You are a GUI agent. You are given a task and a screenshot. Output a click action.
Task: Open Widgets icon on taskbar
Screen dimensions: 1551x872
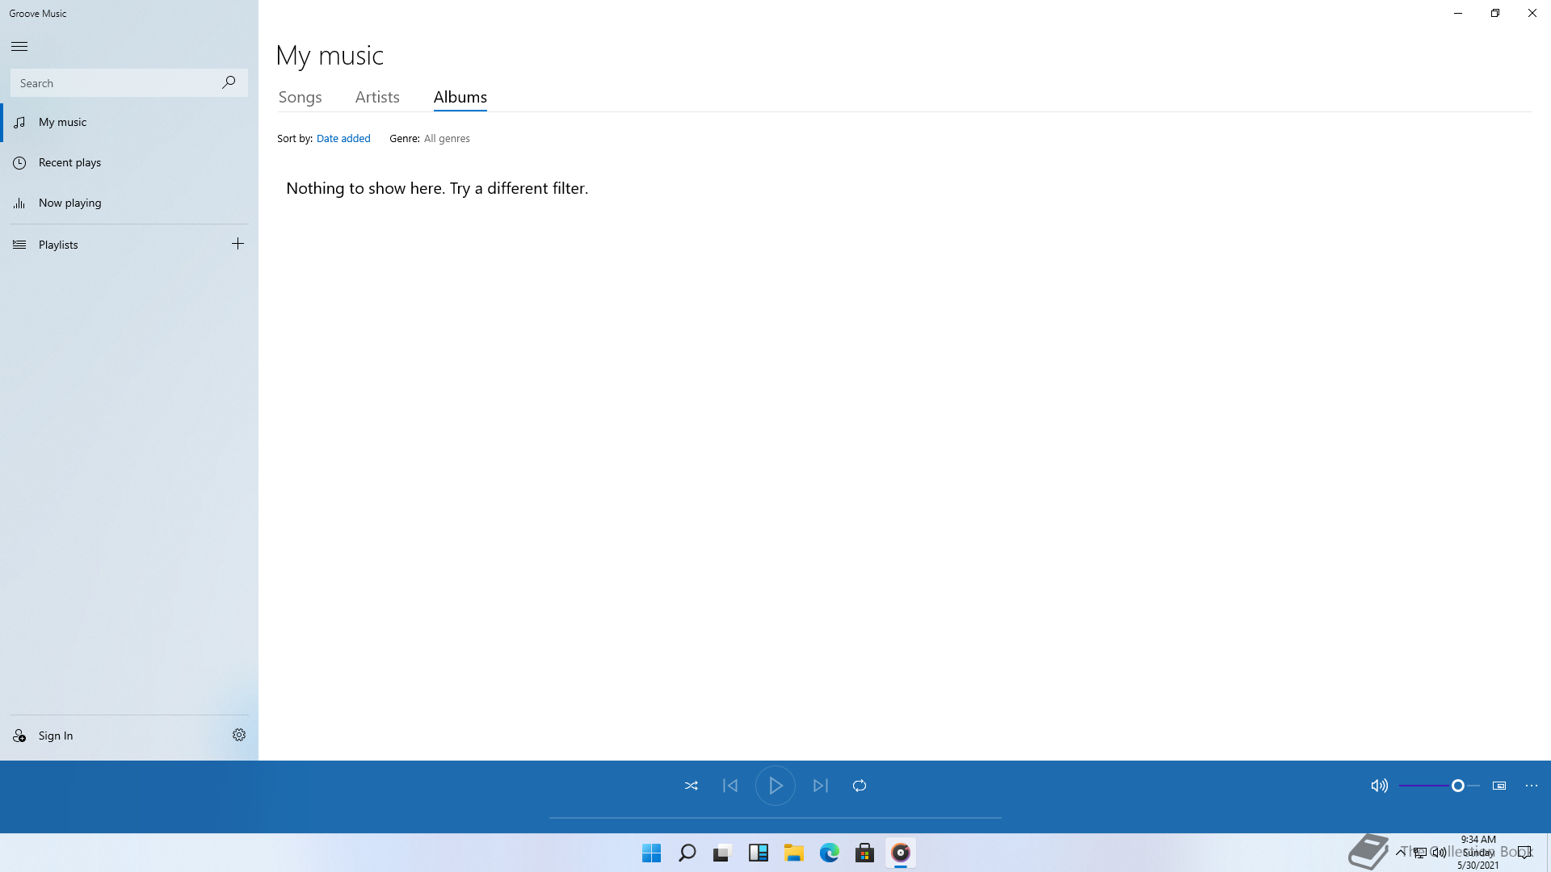759,853
